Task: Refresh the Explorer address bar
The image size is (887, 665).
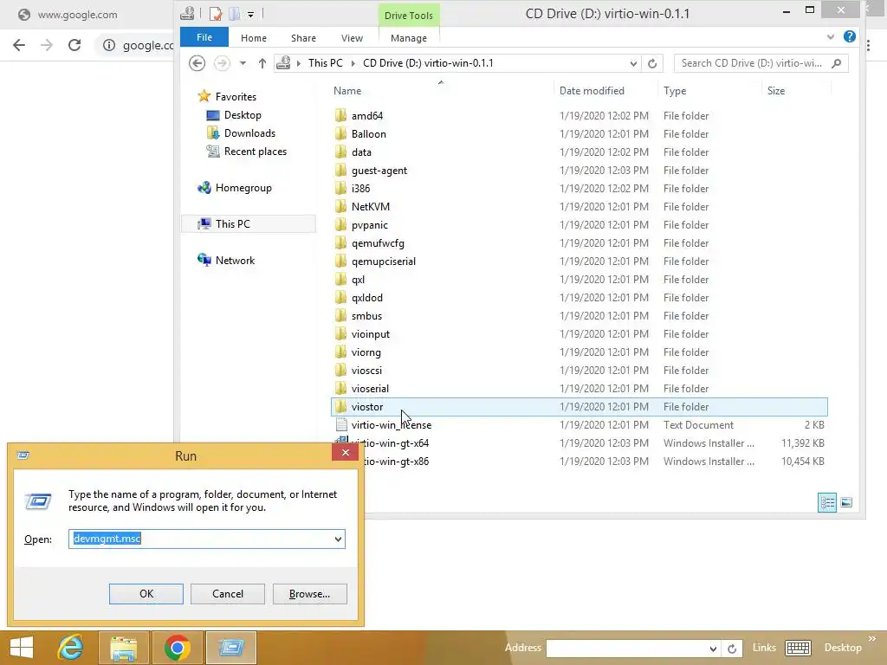Action: [x=652, y=63]
